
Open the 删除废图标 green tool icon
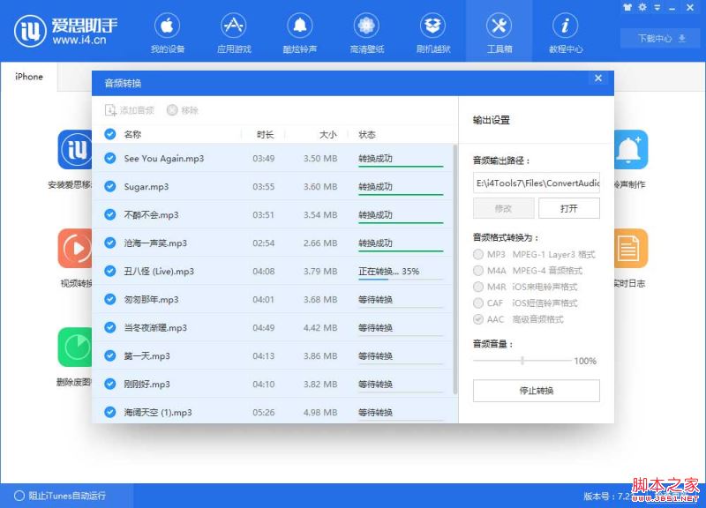(75, 347)
